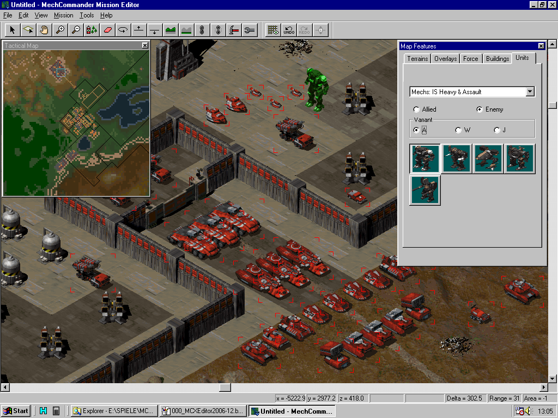This screenshot has height=418, width=558.
Task: Select the green hills terrain tool
Action: 171,30
